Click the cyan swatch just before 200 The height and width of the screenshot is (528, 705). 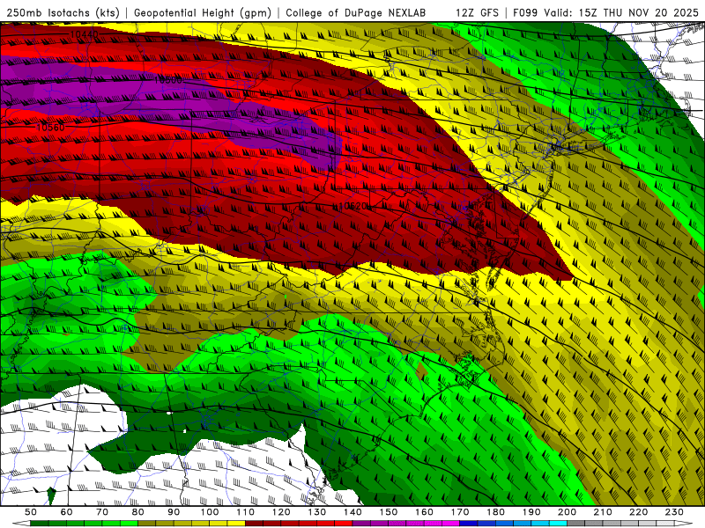[x=558, y=524]
